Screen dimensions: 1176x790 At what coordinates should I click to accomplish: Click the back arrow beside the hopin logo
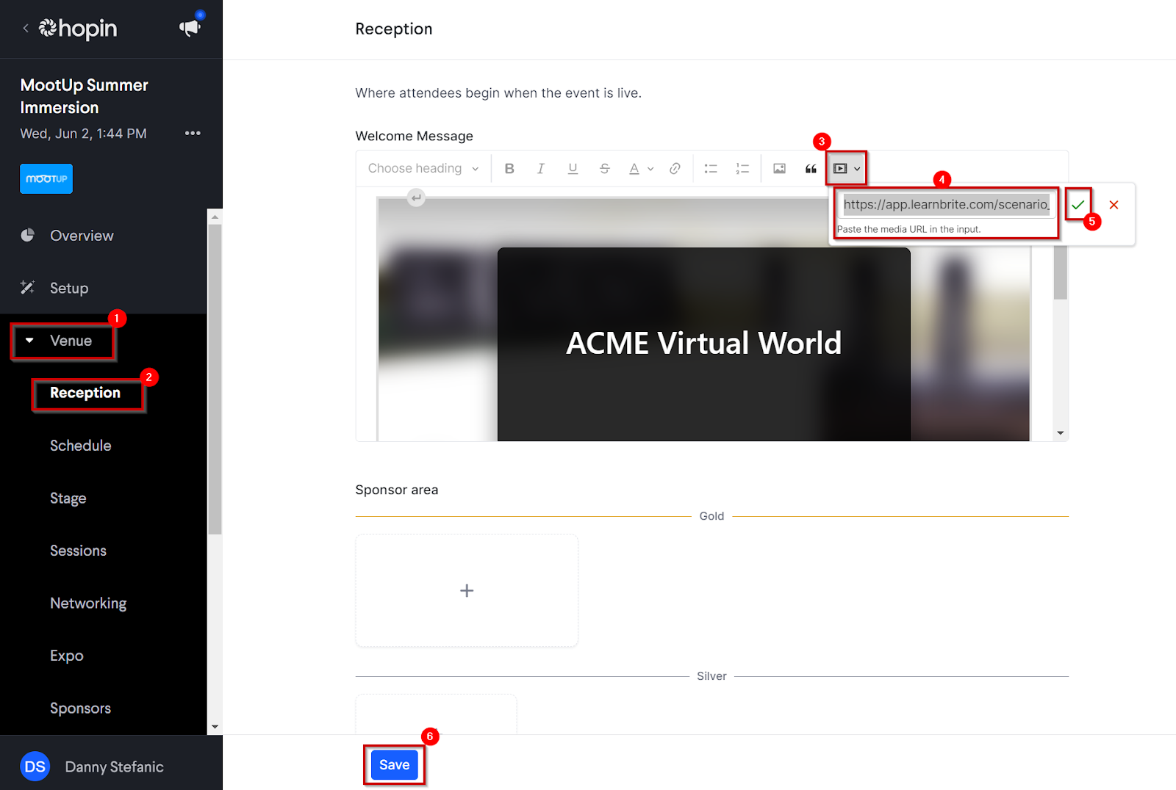click(x=26, y=28)
